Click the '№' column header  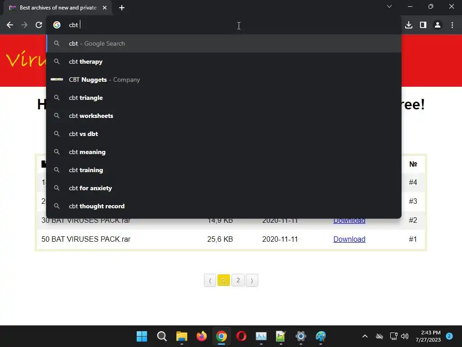(x=413, y=164)
